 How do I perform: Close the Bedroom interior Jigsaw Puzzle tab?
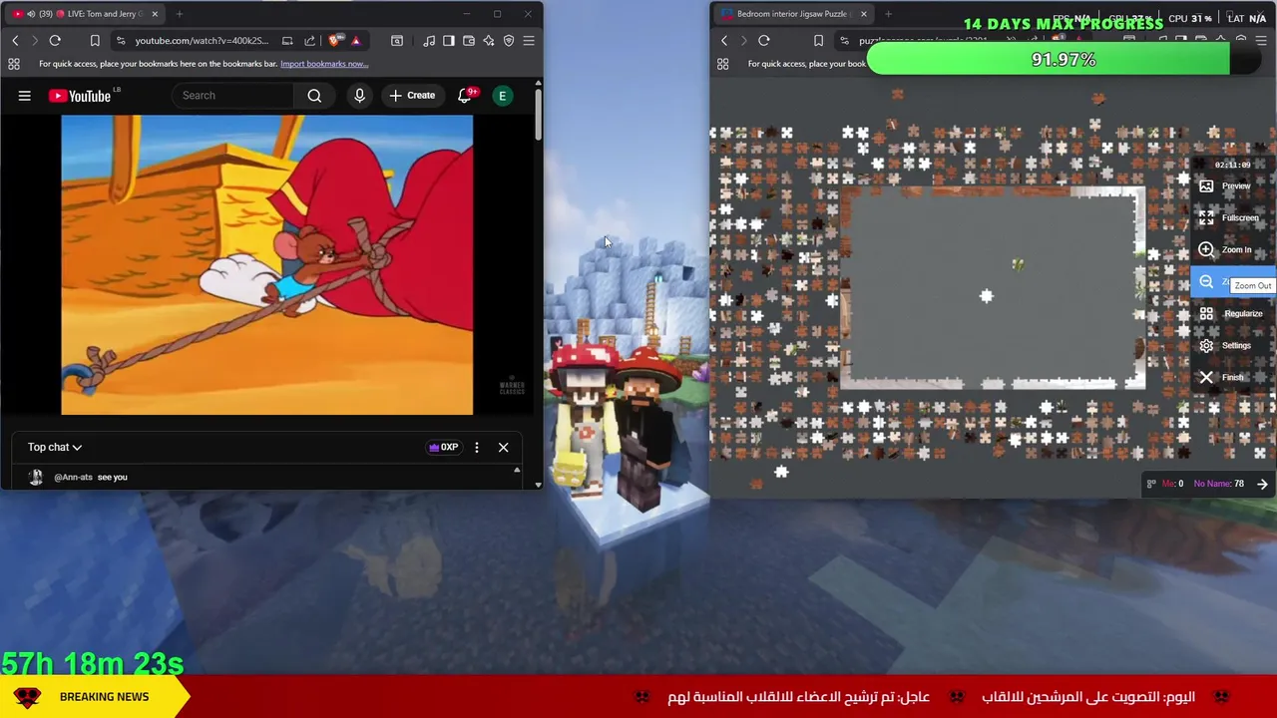[864, 14]
